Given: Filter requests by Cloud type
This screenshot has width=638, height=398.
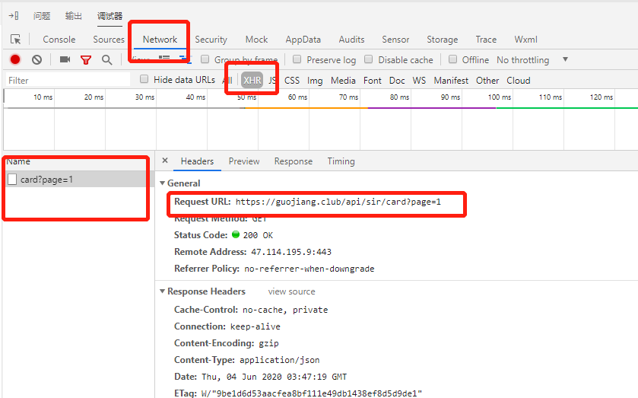Looking at the screenshot, I should [519, 80].
